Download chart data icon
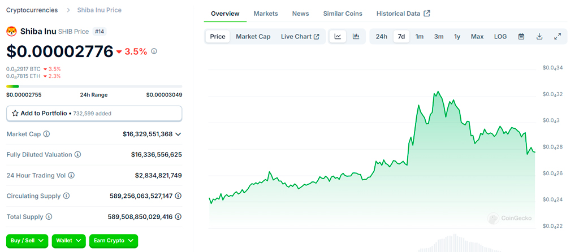 [x=539, y=37]
